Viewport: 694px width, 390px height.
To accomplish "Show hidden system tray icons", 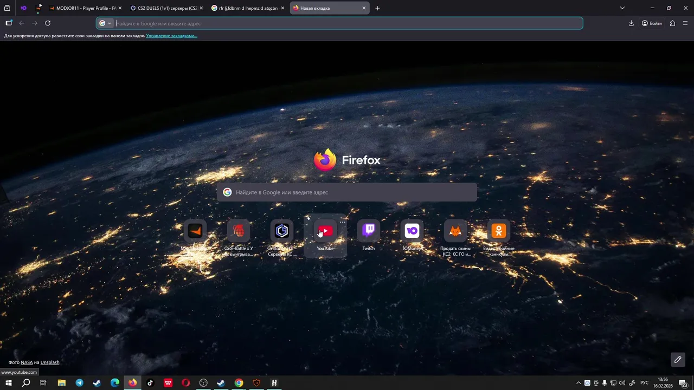I will [x=578, y=383].
